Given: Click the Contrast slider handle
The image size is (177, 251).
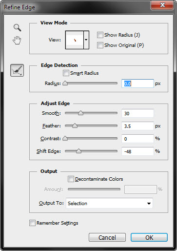Looking at the screenshot, I should [65, 138].
